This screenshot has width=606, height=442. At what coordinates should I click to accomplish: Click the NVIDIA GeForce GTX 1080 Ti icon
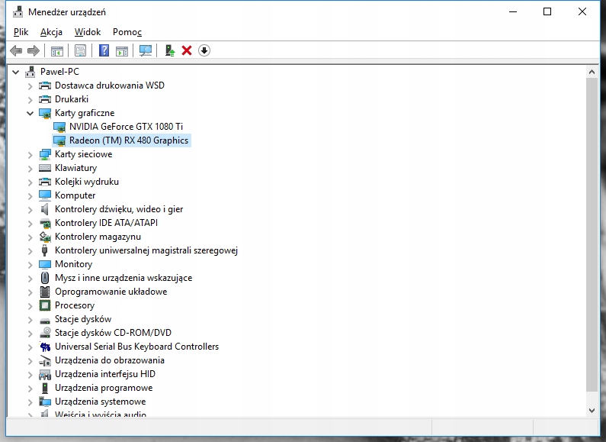coord(59,127)
